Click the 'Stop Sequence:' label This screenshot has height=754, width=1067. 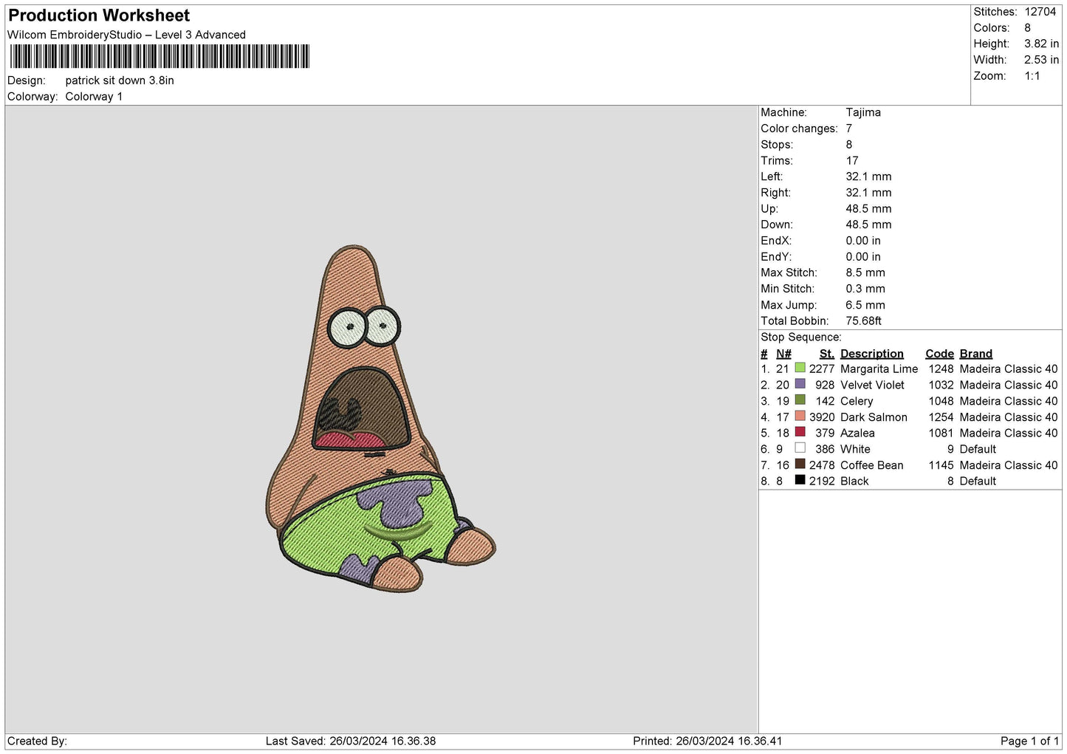tap(801, 337)
